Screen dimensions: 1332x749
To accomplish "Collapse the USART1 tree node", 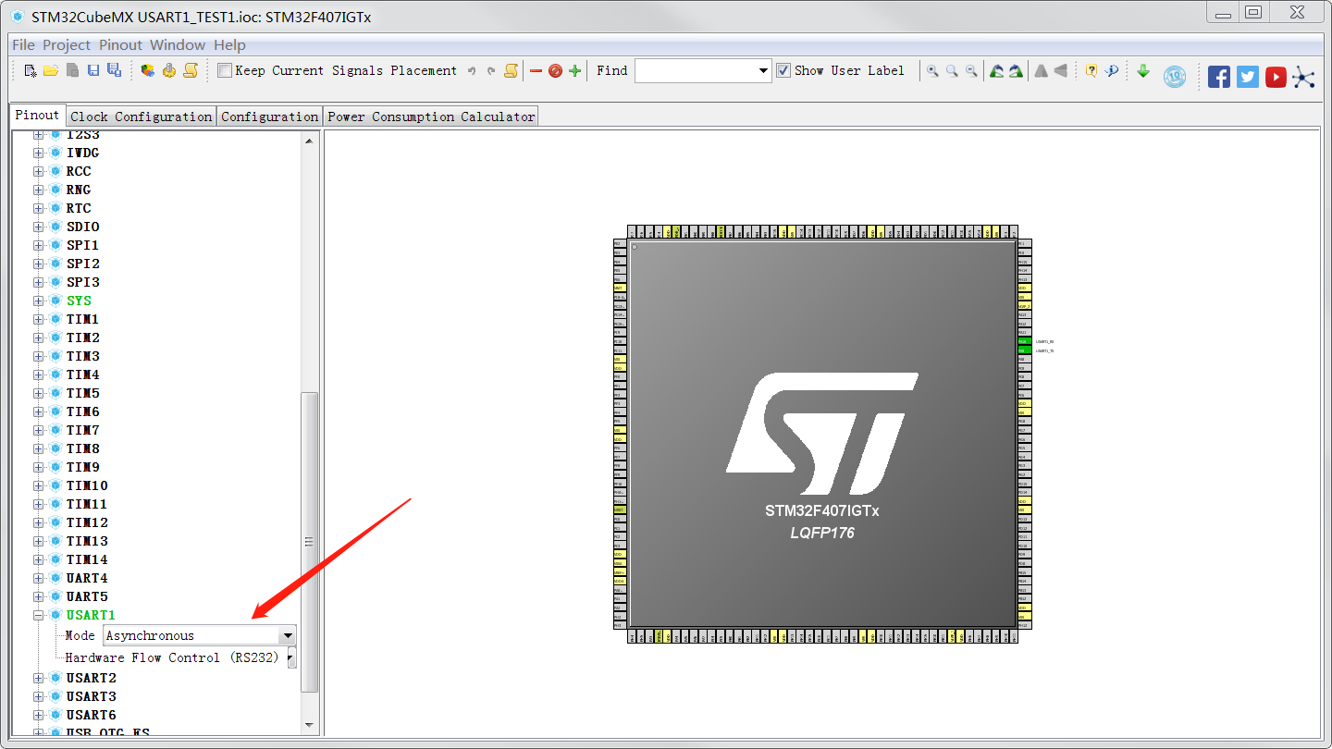I will (39, 615).
